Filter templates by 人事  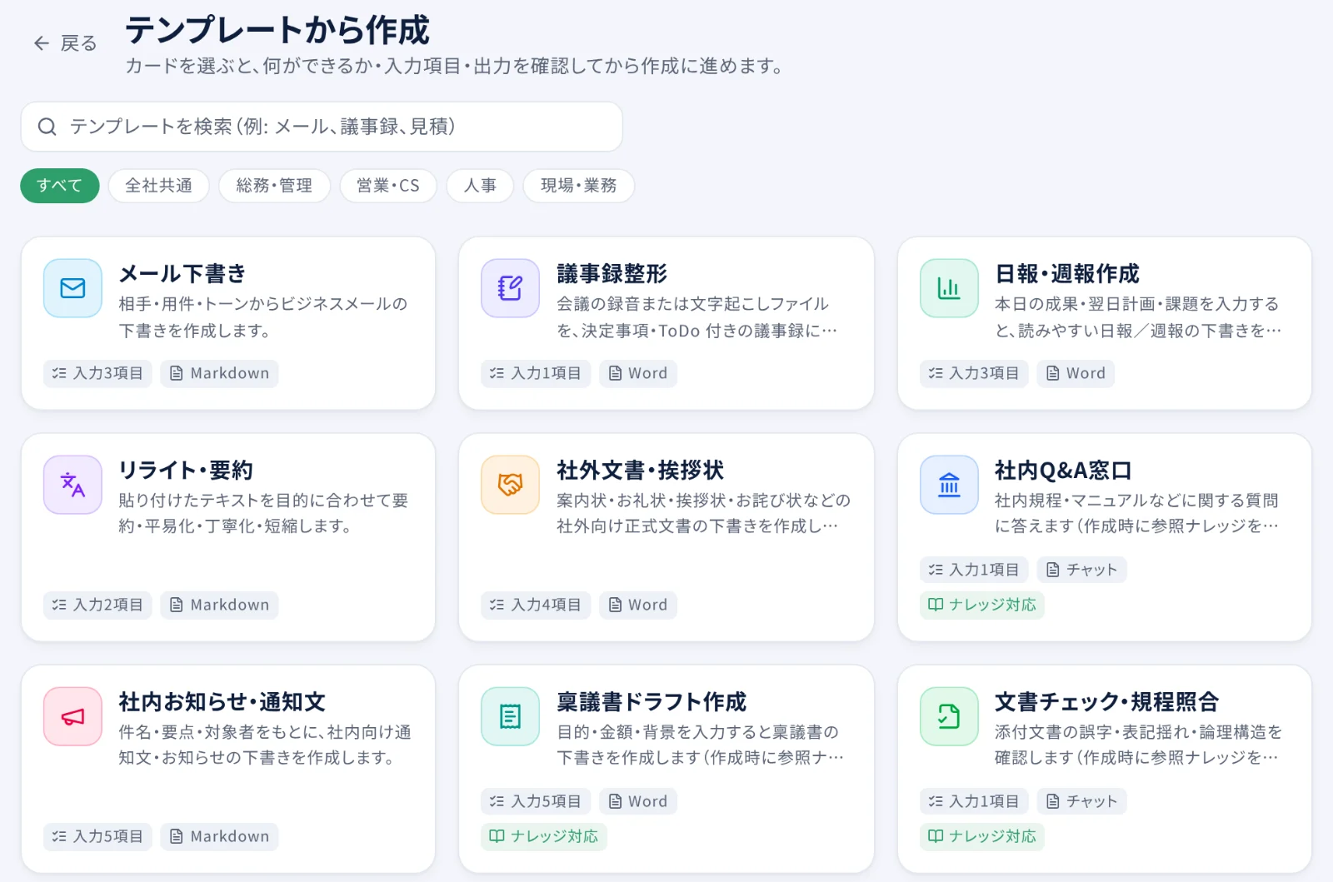pyautogui.click(x=480, y=186)
